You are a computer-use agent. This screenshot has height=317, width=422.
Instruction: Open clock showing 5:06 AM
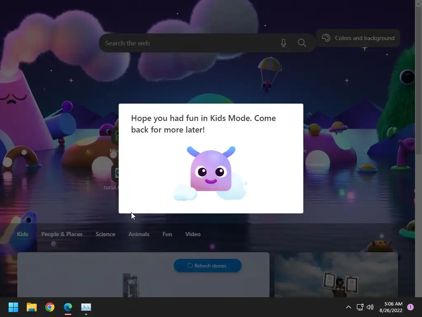tap(391, 307)
